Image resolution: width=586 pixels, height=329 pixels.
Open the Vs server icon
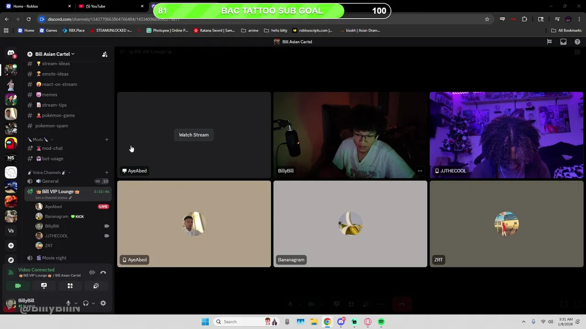point(11,231)
